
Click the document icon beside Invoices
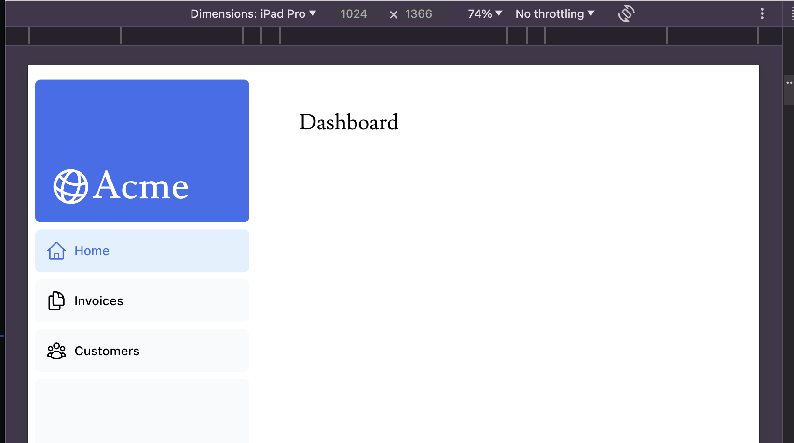56,301
